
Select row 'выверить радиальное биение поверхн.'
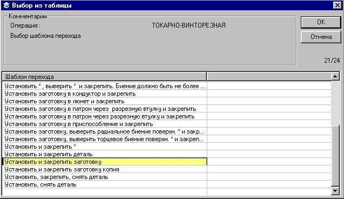[104, 131]
